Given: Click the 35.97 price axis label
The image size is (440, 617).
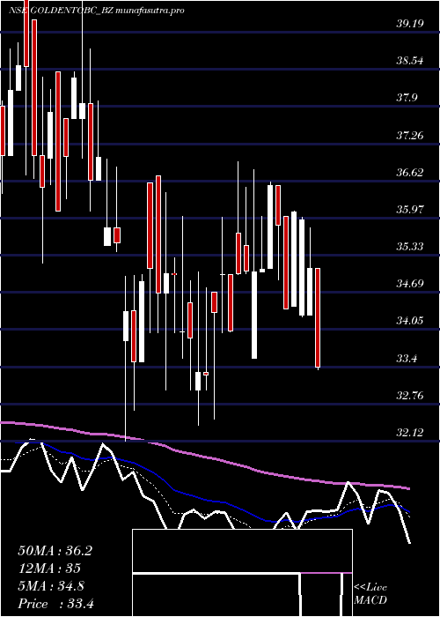Looking at the screenshot, I should coord(410,210).
